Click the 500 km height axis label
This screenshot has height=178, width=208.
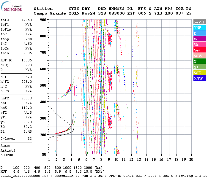(43, 85)
